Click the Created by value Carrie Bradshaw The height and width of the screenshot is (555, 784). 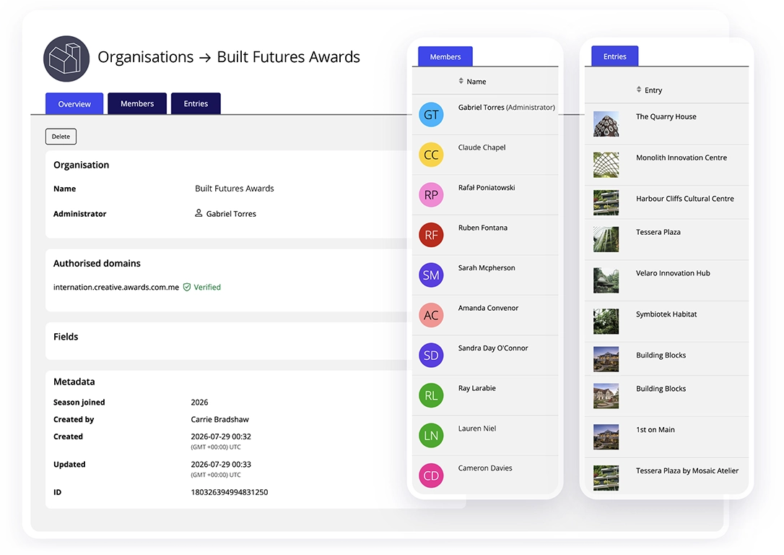pyautogui.click(x=220, y=419)
